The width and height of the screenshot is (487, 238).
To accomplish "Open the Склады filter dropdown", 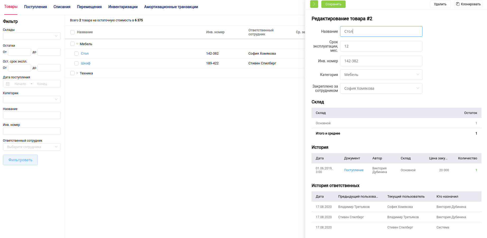I will (32, 36).
